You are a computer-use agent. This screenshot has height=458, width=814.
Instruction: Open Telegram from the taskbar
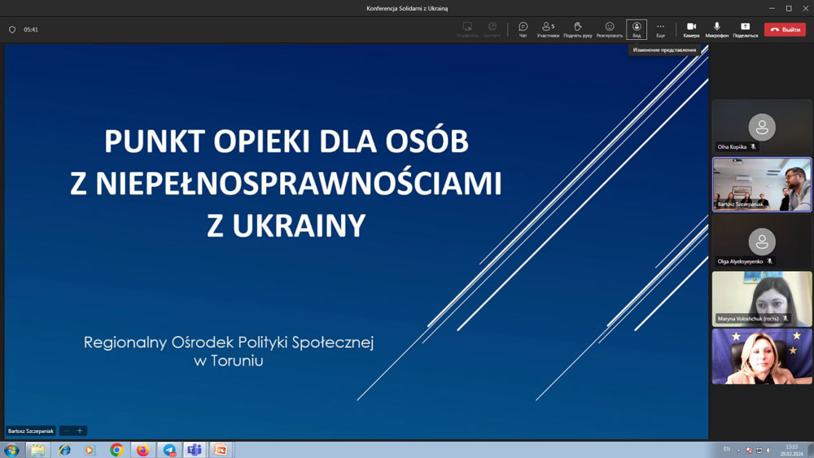point(169,450)
